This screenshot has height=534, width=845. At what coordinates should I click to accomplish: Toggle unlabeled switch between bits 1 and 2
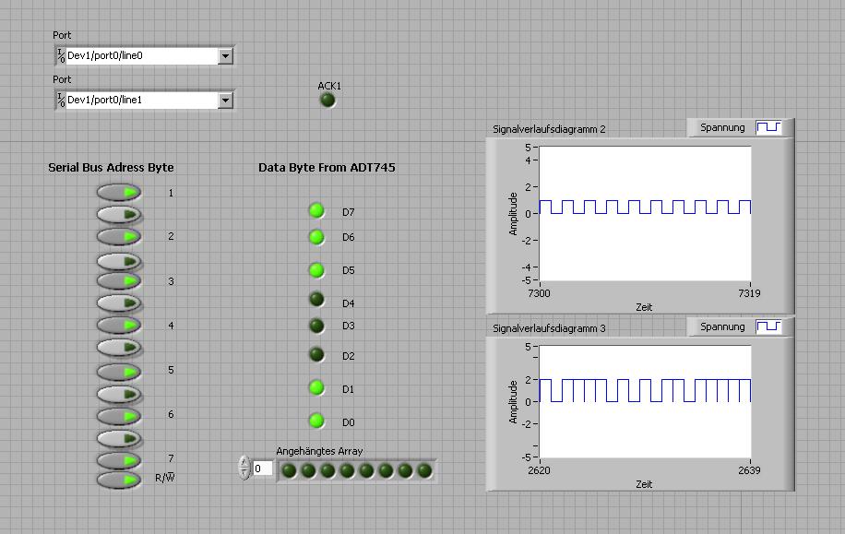[x=119, y=215]
